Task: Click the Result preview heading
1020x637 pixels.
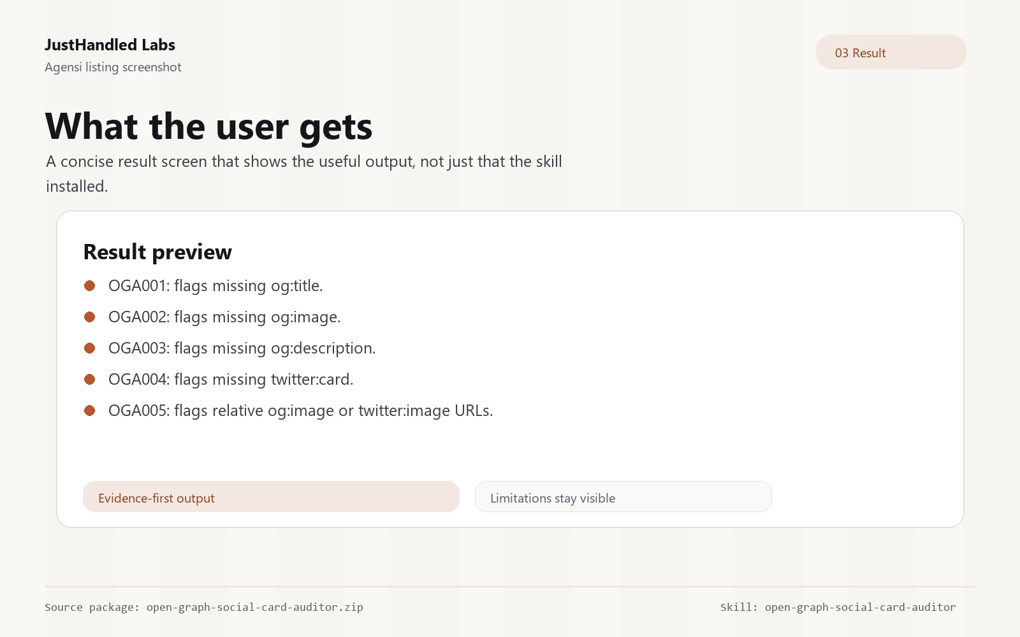Action: 157,252
